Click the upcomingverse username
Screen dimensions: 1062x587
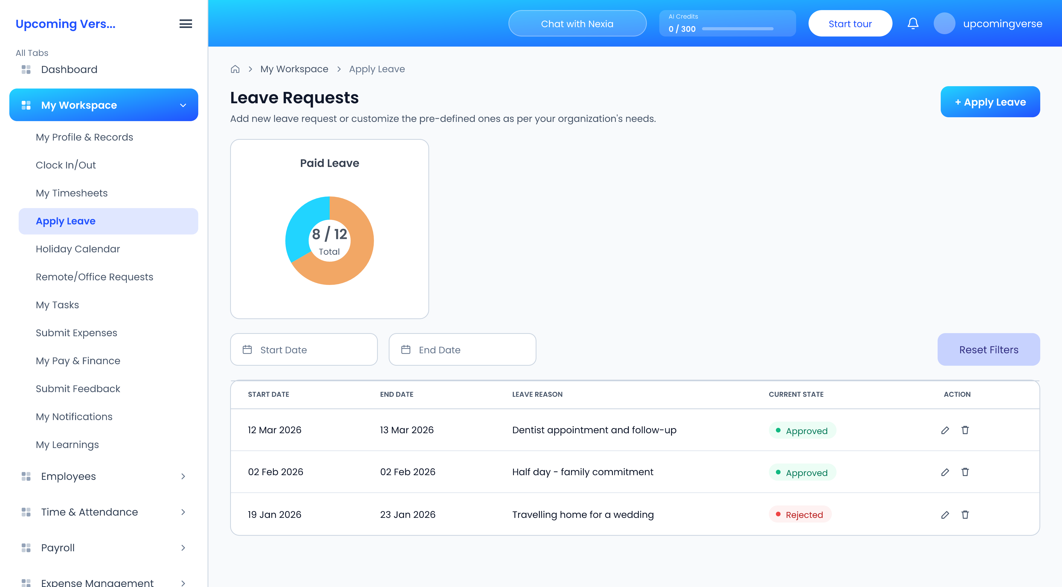pos(1002,24)
